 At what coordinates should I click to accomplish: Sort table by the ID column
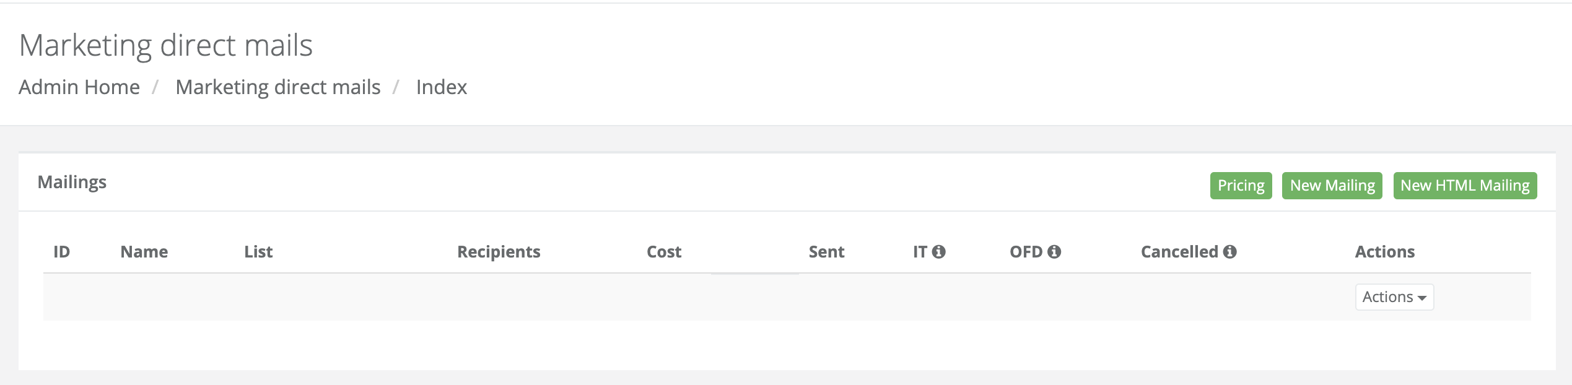pos(62,252)
